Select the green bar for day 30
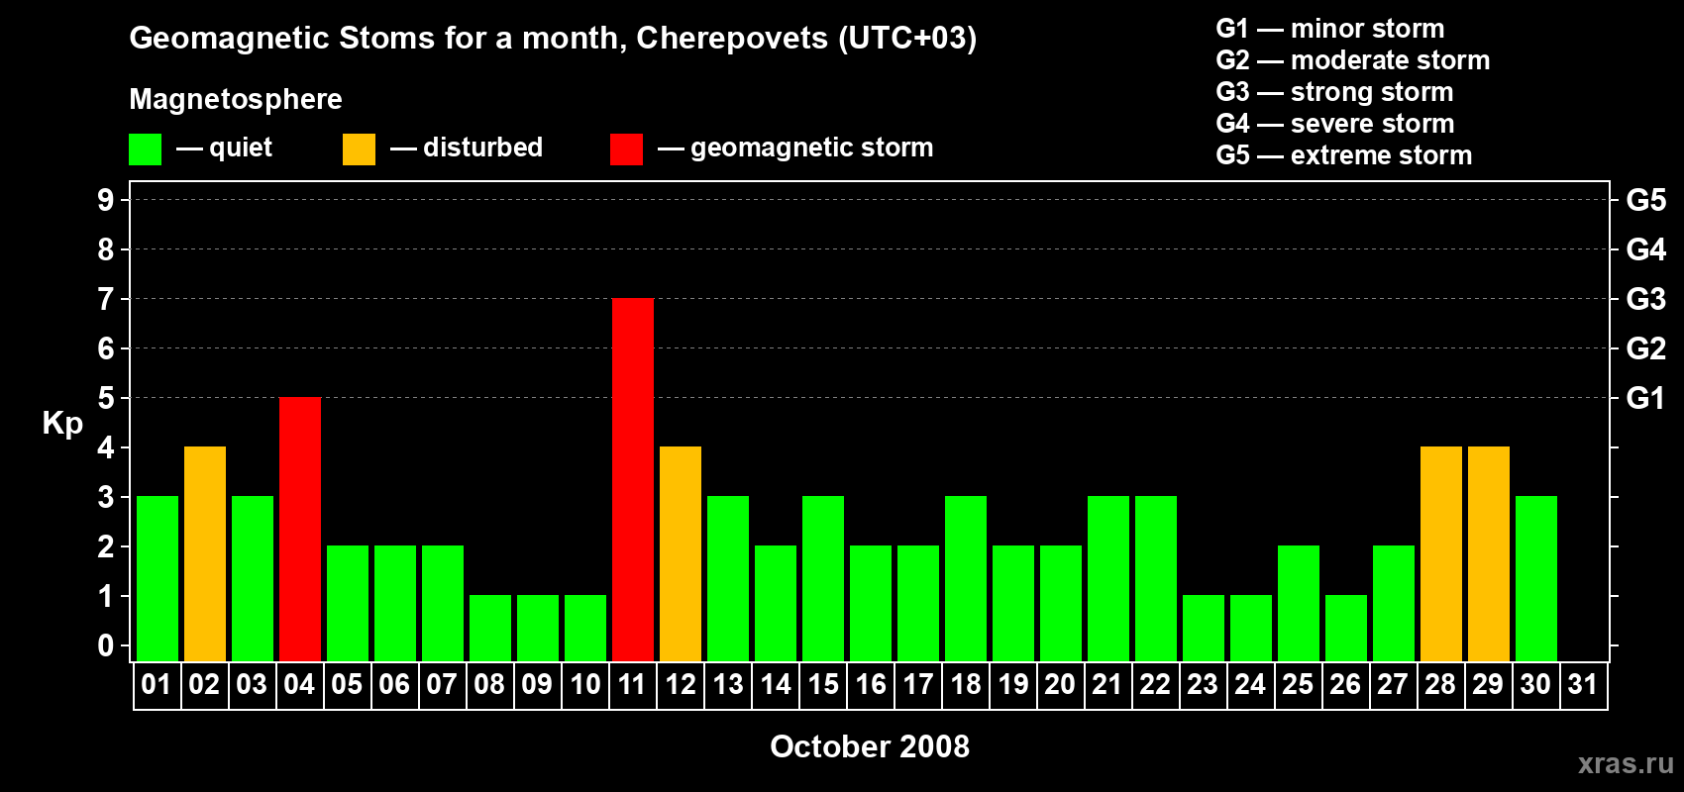This screenshot has height=792, width=1684. (1536, 578)
